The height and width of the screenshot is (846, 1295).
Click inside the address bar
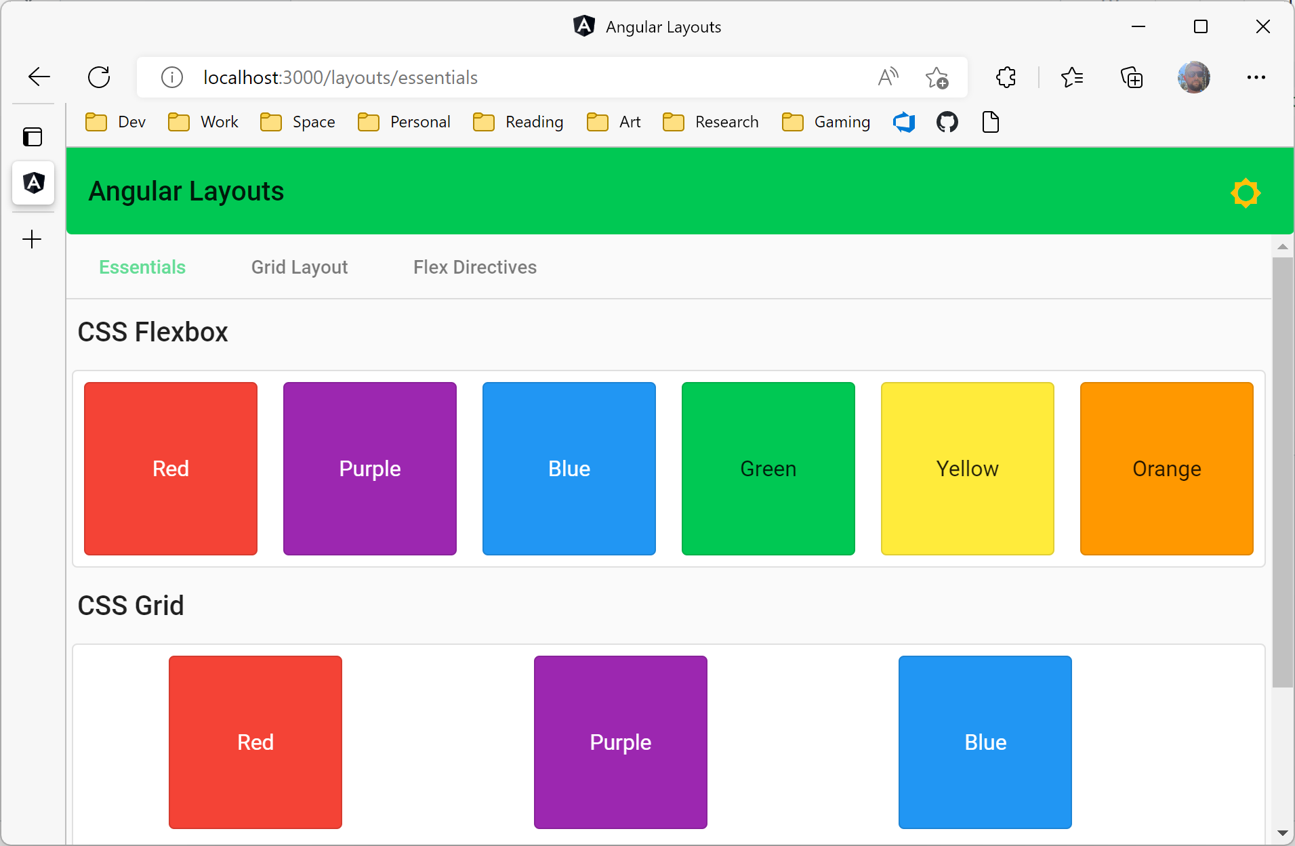point(474,77)
